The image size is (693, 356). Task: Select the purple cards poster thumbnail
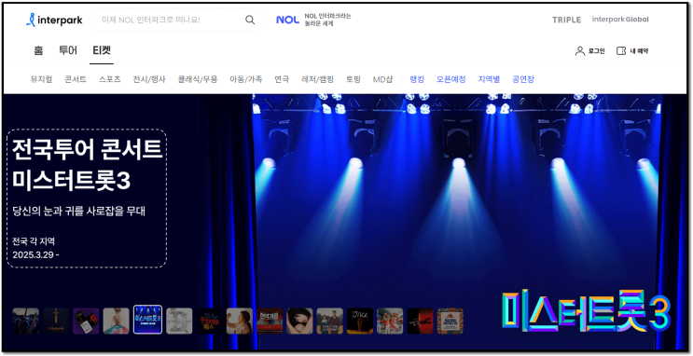point(86,321)
